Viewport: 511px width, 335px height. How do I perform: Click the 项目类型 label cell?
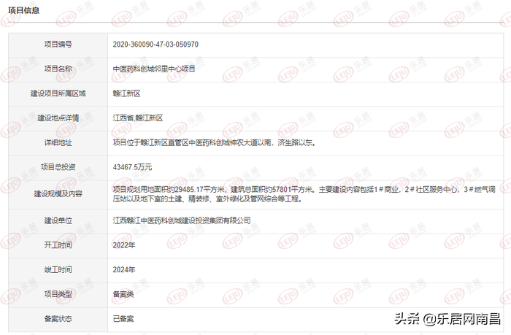[x=58, y=294]
